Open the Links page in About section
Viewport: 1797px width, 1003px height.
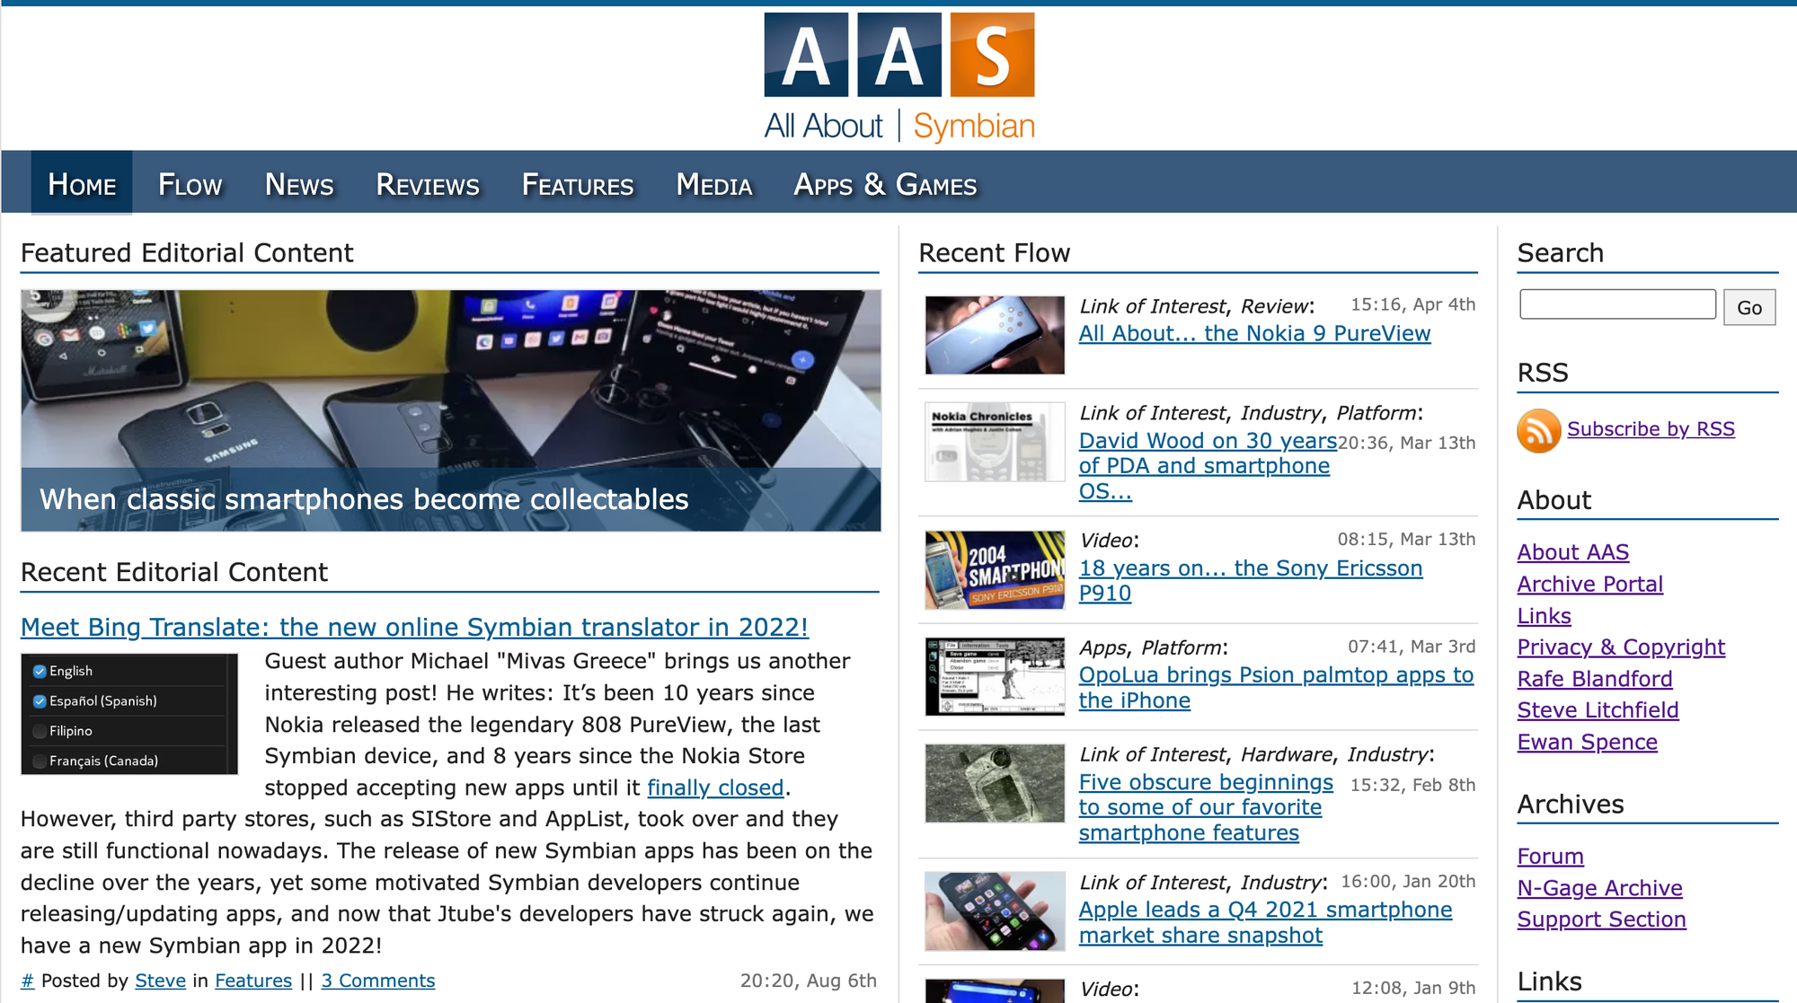click(x=1544, y=616)
